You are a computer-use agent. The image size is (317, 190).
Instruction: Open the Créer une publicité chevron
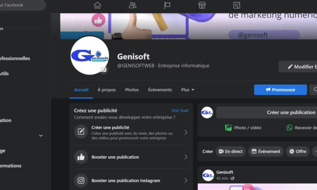(x=186, y=132)
